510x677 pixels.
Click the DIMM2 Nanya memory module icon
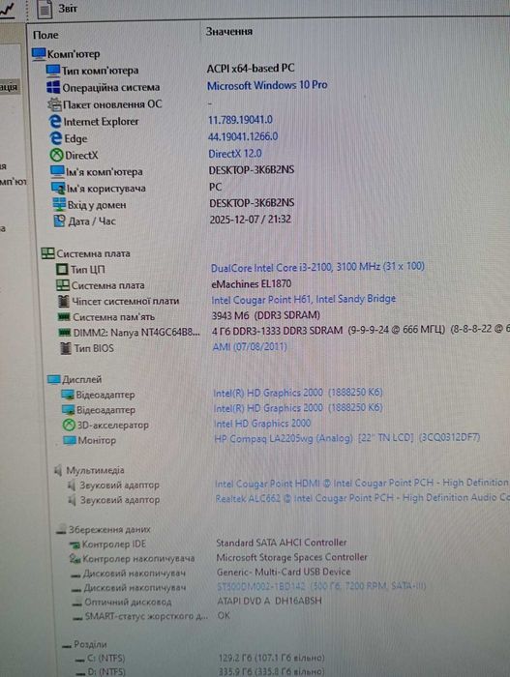point(65,333)
